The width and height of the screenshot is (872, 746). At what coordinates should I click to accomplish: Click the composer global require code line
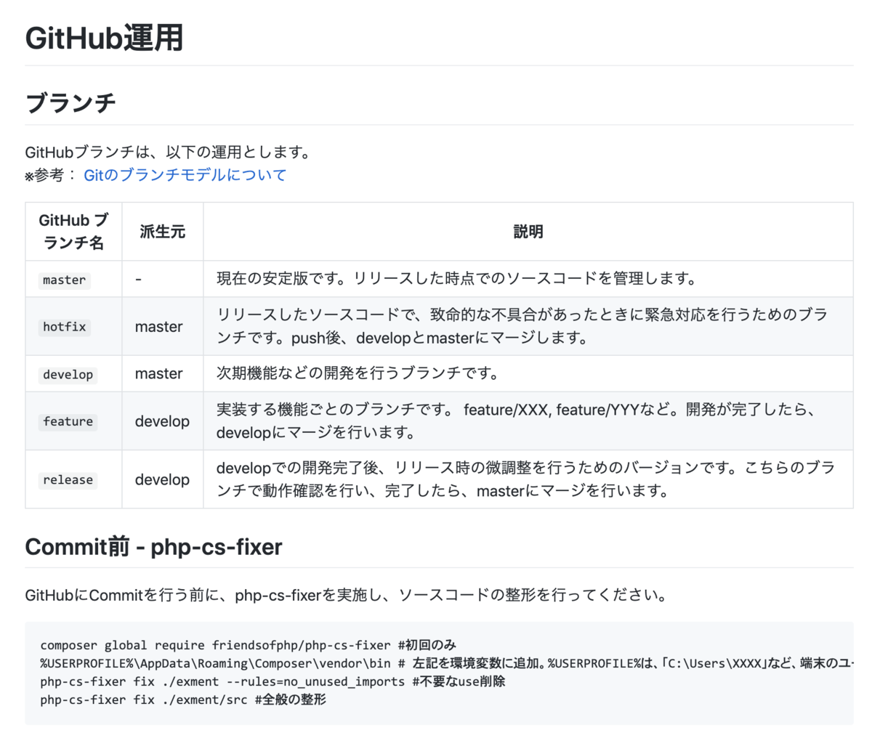(x=248, y=645)
